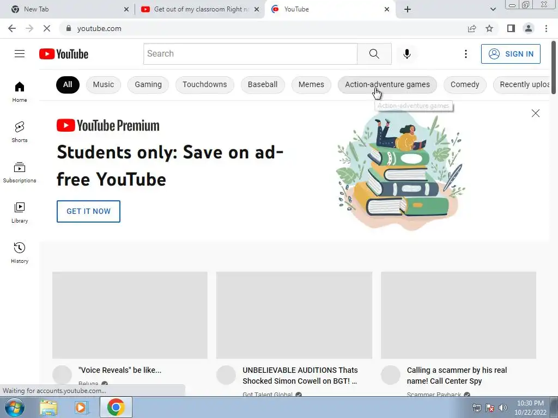558x418 pixels.
Task: Filter videos by Gaming chip
Action: coord(148,84)
